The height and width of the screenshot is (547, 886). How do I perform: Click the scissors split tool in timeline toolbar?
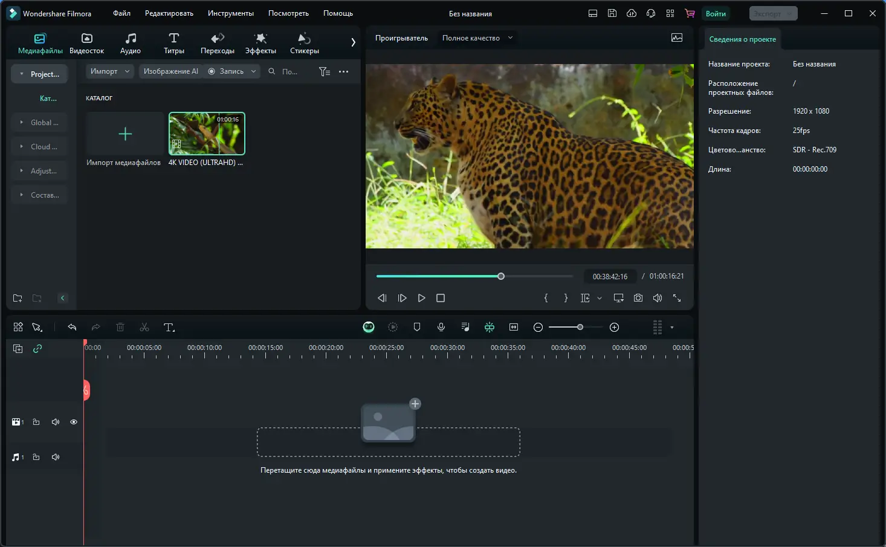[x=144, y=328]
